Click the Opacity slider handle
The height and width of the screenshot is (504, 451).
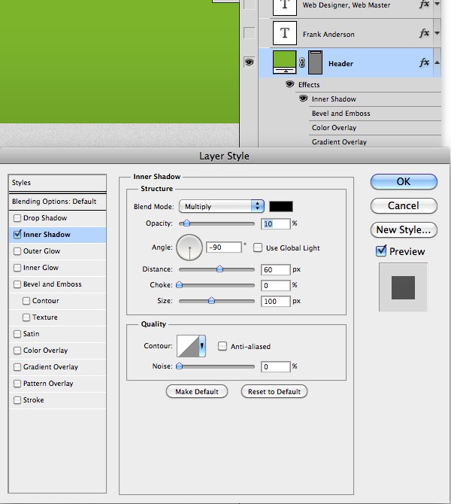pos(186,223)
